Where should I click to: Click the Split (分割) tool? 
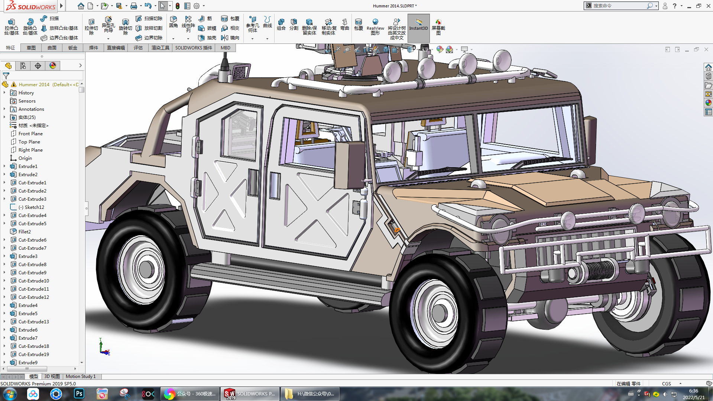294,24
